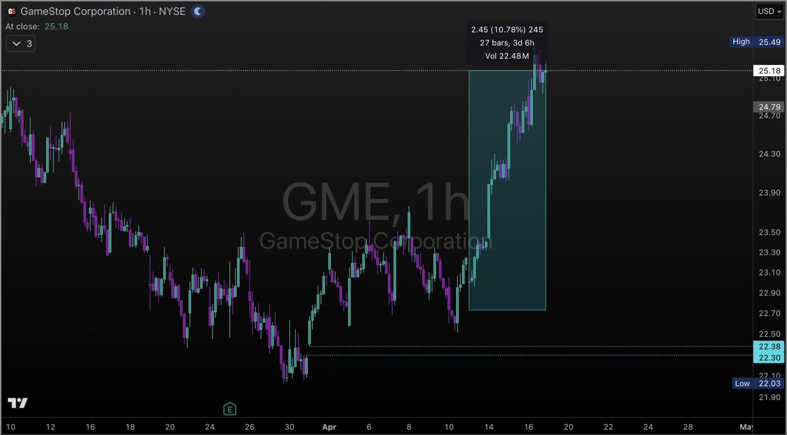787x435 pixels.
Task: Click the GameStop logo icon beside the title
Action: [12, 11]
